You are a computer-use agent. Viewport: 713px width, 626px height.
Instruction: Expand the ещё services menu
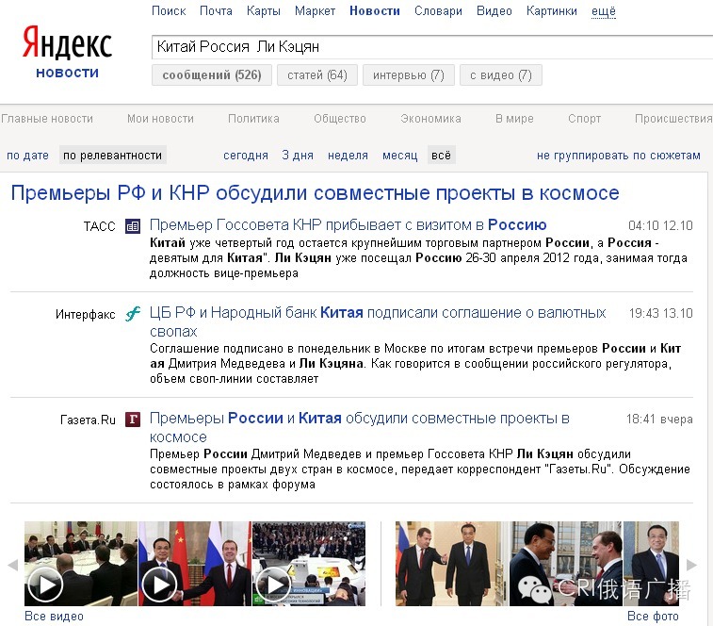tap(604, 11)
